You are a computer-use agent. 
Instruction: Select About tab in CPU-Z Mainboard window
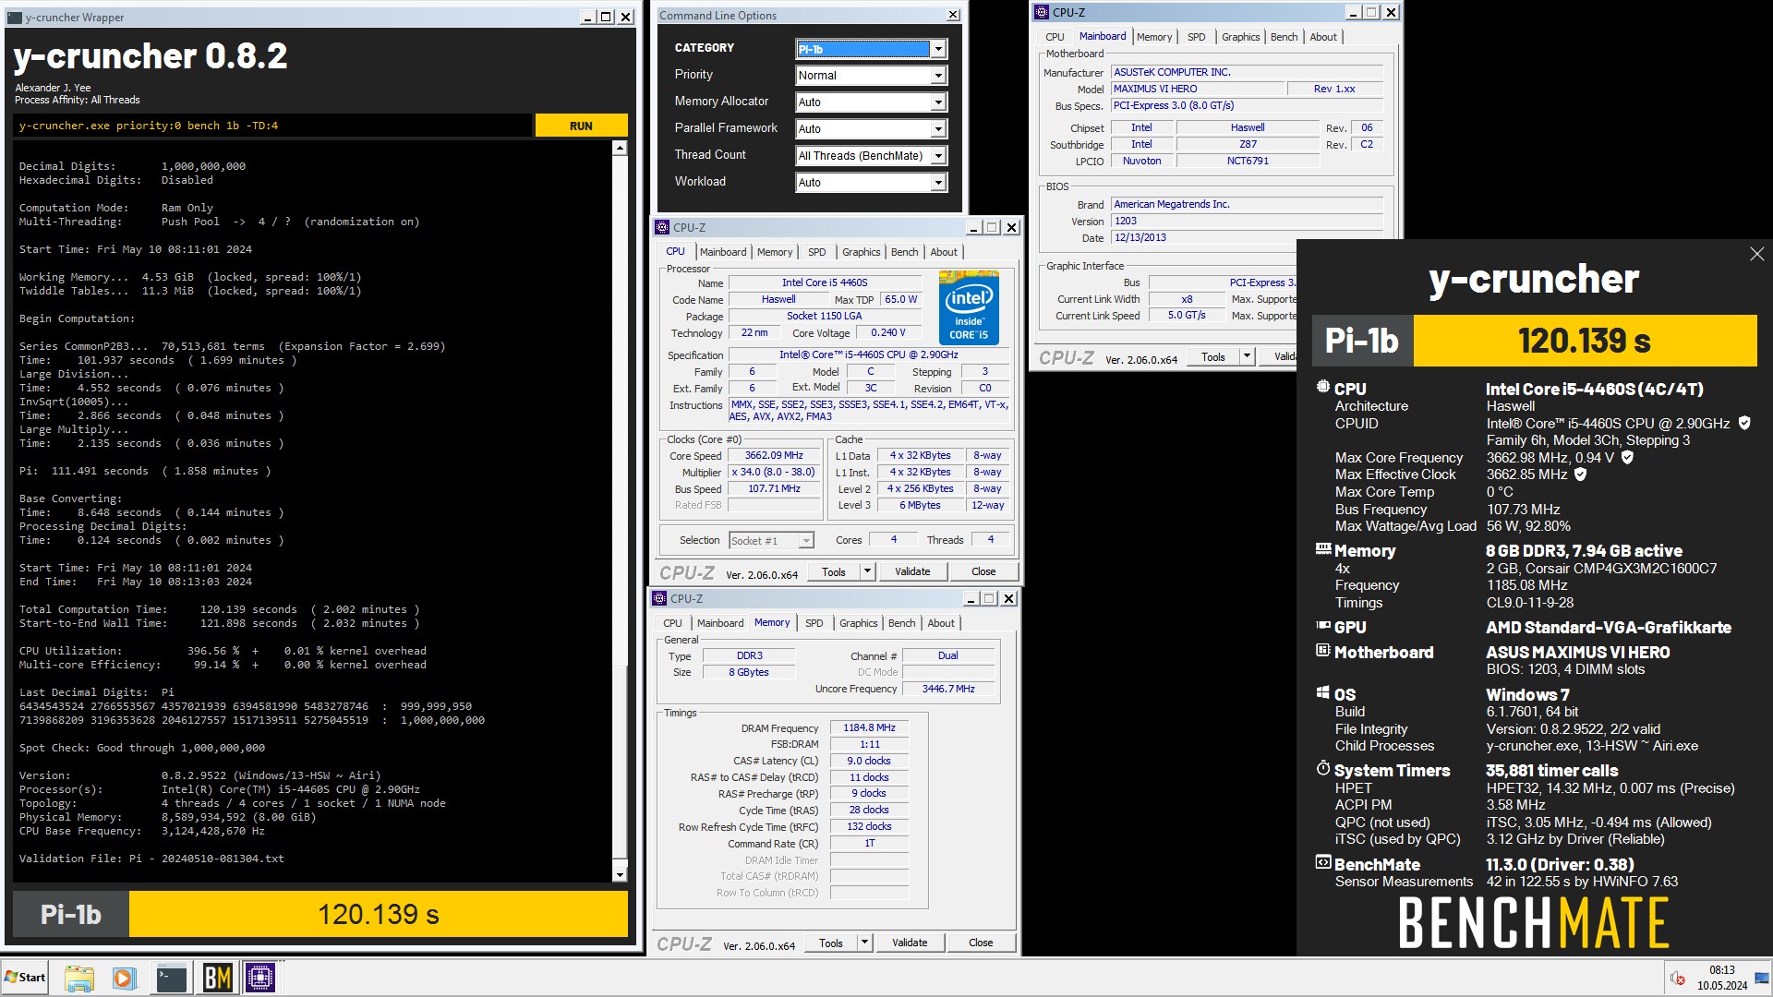[x=1323, y=37]
